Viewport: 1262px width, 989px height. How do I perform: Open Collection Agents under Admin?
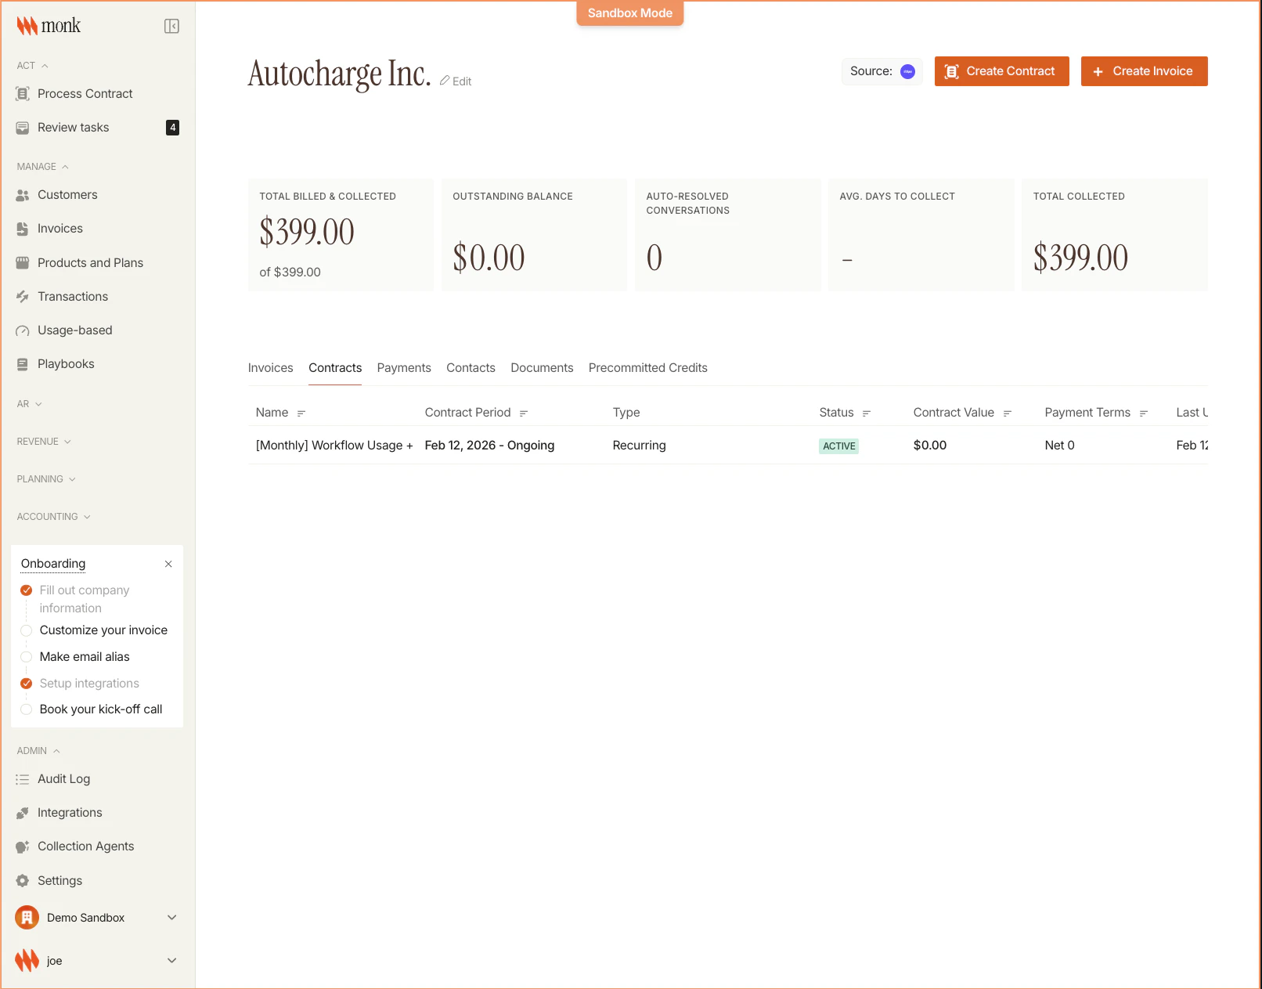[x=85, y=846]
